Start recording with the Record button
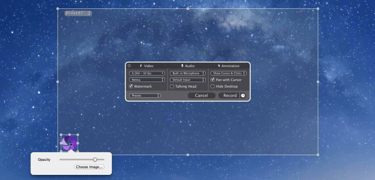Screen dimensions: 375x180 click(230, 95)
